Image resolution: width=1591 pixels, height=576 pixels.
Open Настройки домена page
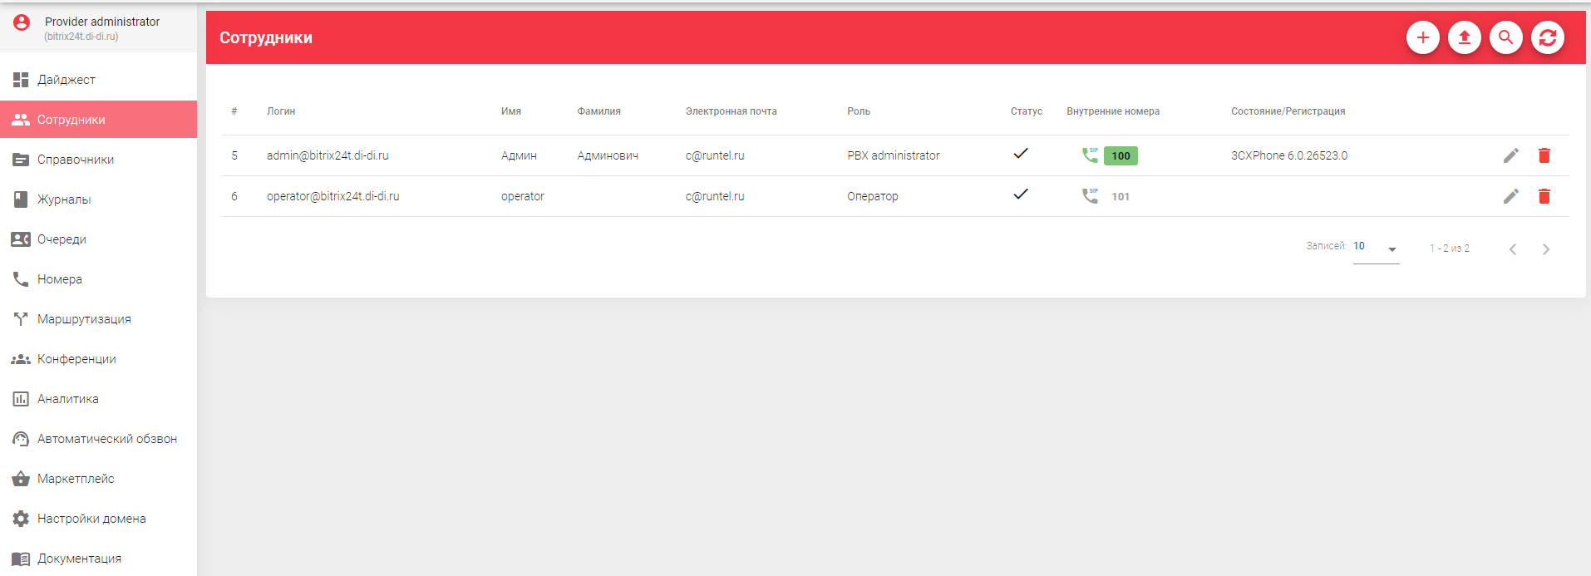[98, 519]
